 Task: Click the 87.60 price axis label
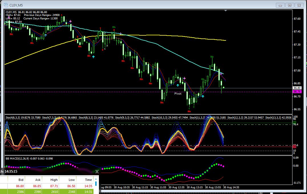[297, 19]
